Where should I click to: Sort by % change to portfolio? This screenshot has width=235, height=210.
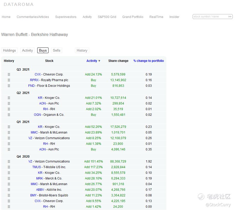point(148,61)
